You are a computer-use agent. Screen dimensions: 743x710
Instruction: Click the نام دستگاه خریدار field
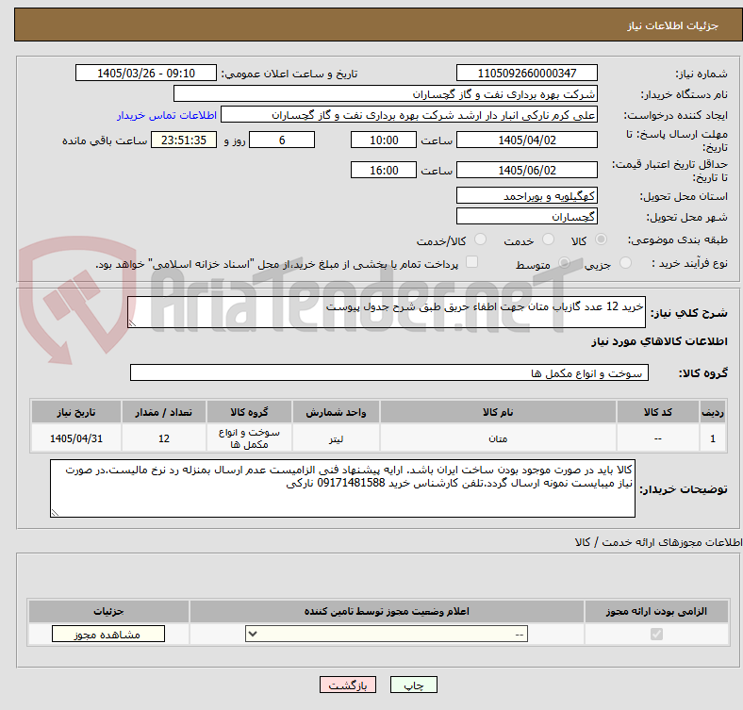click(386, 94)
